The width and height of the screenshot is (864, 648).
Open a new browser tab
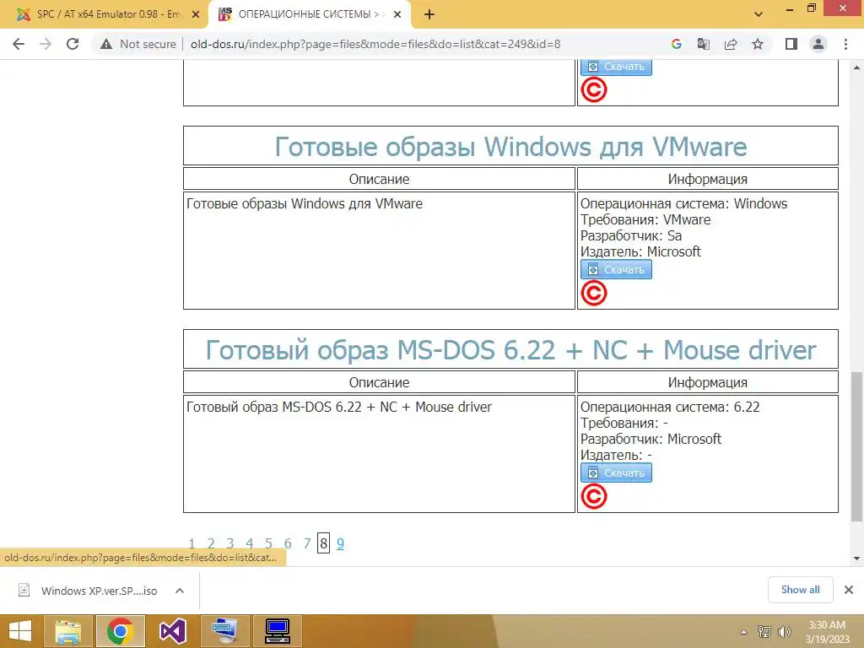[429, 14]
